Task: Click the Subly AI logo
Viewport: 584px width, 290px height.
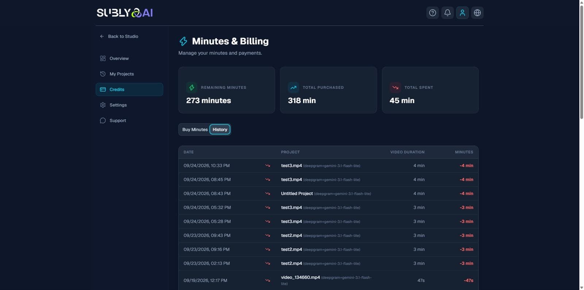Action: tap(125, 13)
